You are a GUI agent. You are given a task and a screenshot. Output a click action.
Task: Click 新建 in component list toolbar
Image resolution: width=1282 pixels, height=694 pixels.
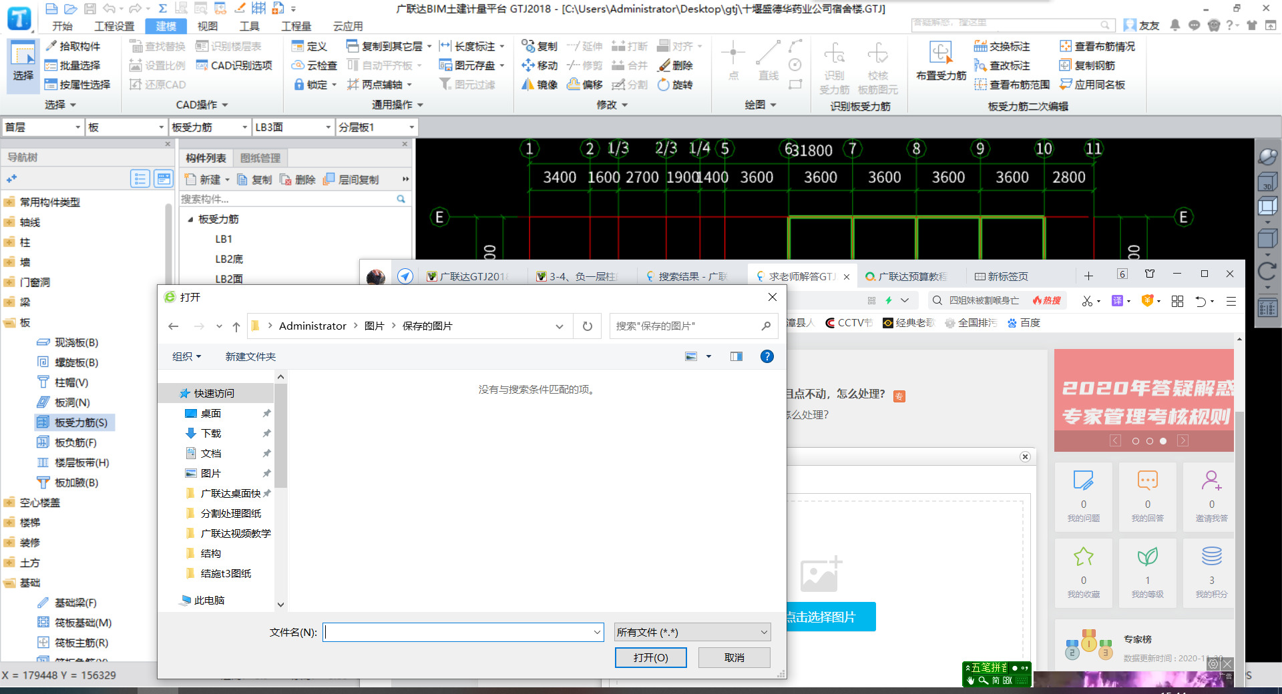[206, 180]
